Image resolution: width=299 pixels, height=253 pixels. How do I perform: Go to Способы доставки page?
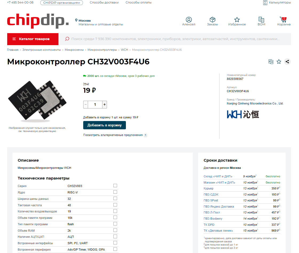click(x=104, y=3)
